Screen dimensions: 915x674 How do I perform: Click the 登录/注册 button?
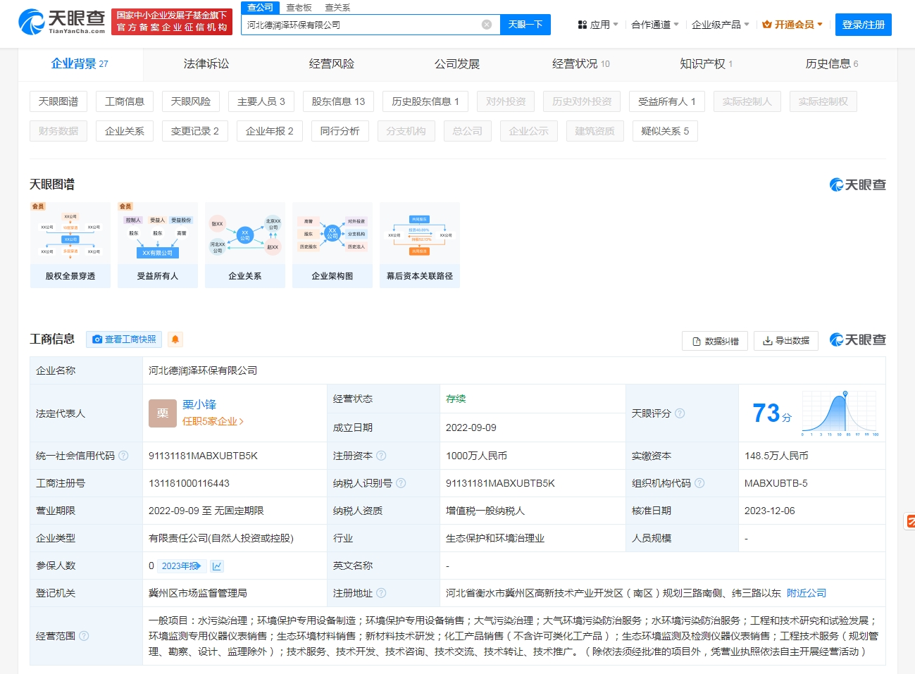coord(864,25)
